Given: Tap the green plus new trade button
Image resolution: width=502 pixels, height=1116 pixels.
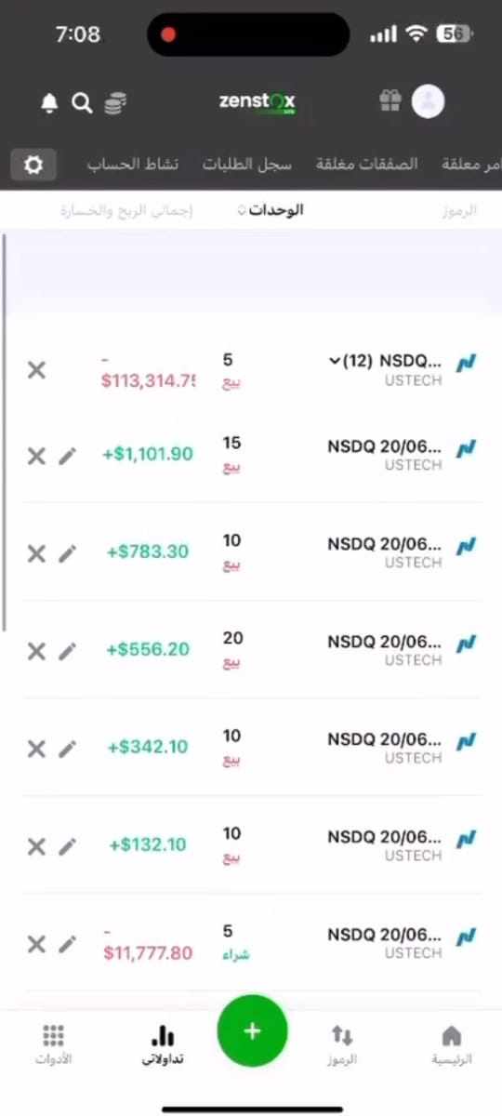Looking at the screenshot, I should click(252, 1030).
